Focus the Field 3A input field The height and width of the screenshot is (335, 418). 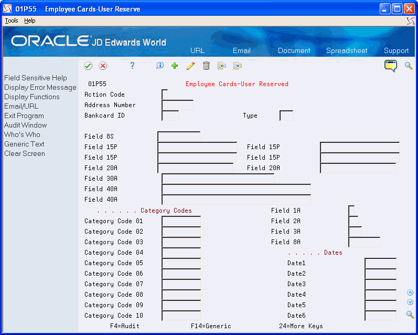tap(355, 232)
